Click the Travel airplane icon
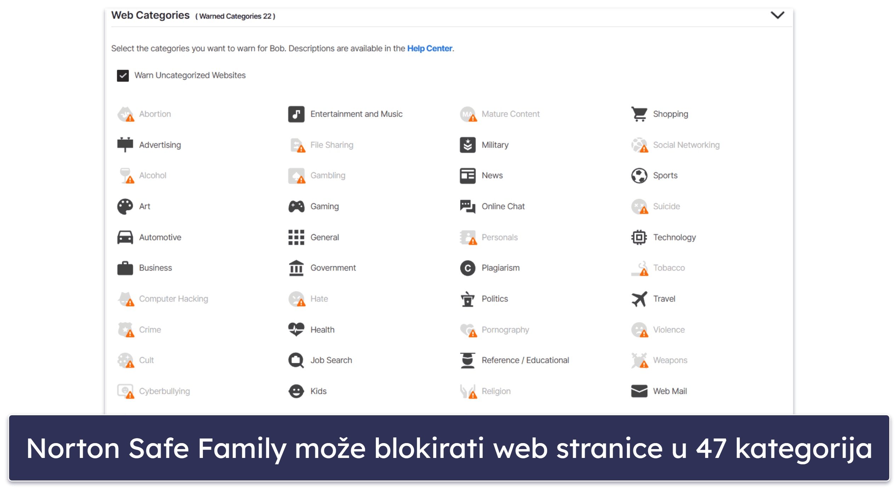 point(639,299)
